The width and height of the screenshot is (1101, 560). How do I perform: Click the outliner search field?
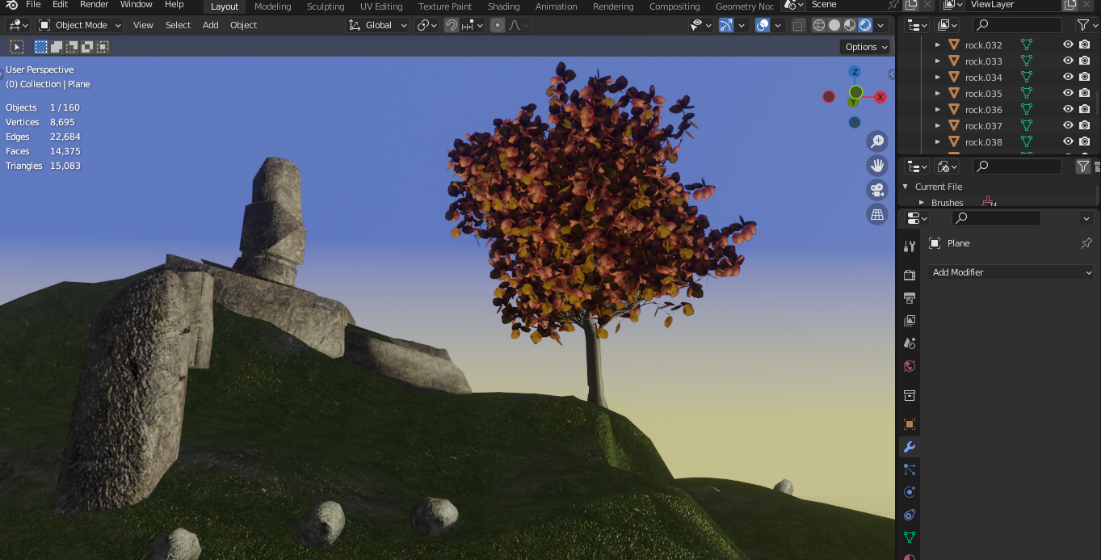[1018, 25]
